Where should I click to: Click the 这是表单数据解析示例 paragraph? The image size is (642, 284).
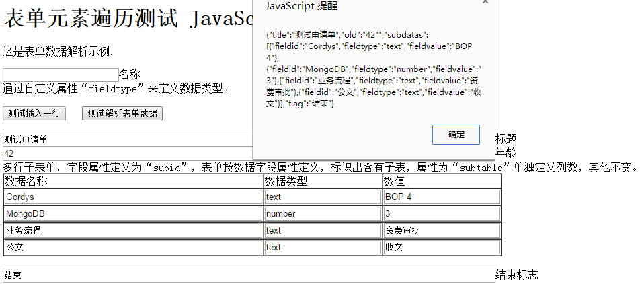[58, 52]
